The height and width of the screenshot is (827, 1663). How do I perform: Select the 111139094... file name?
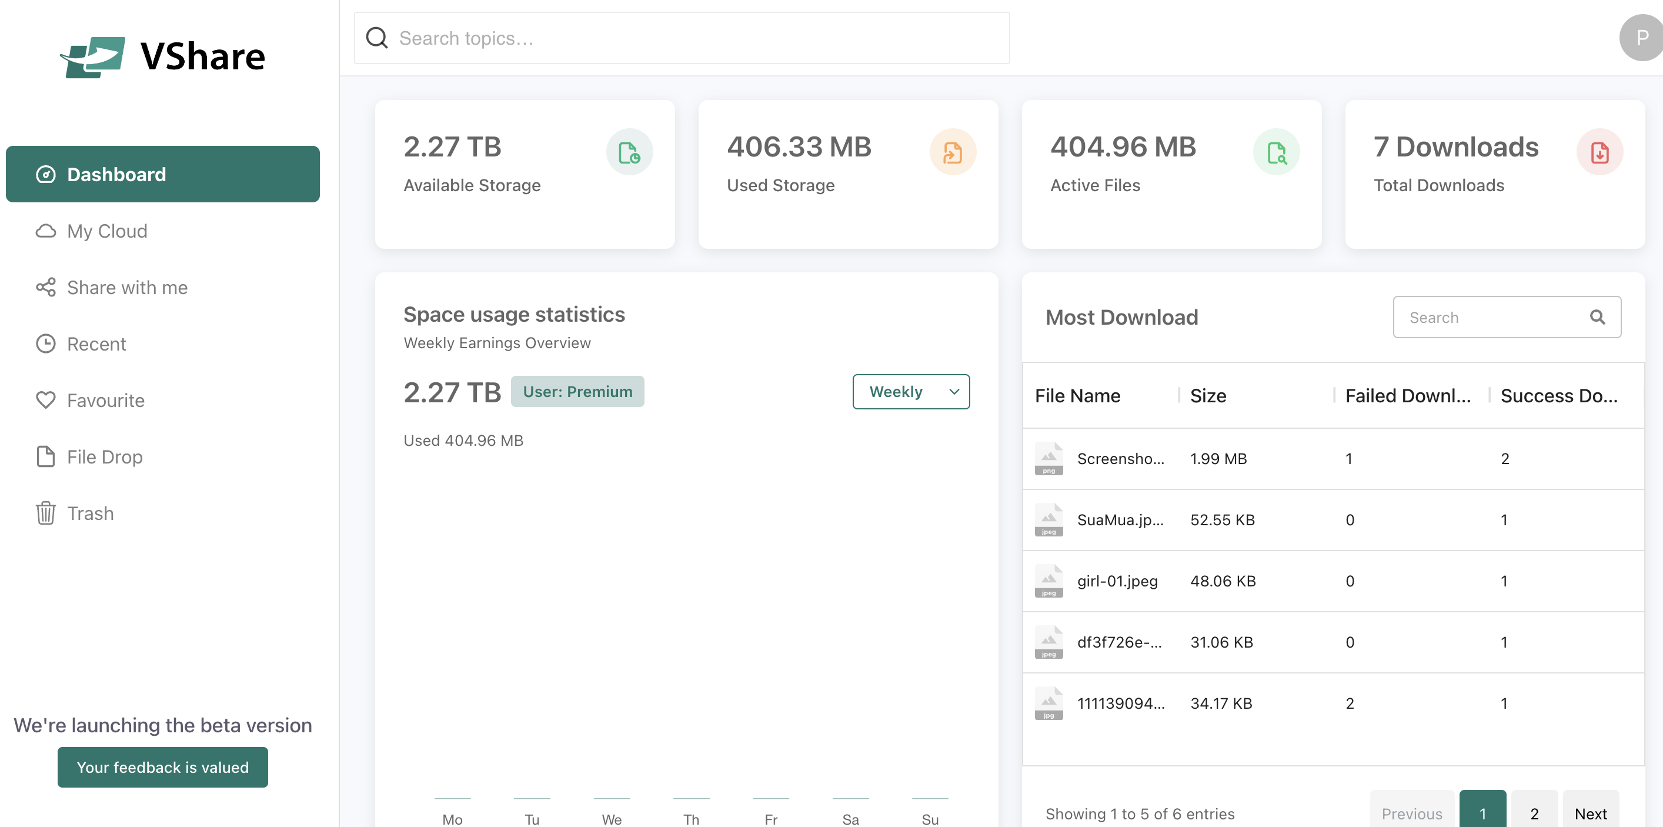pos(1121,703)
